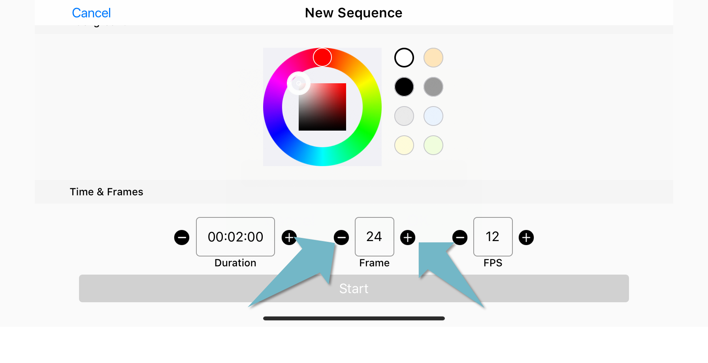Click the Frame field showing 24
This screenshot has width=708, height=363.
point(375,237)
